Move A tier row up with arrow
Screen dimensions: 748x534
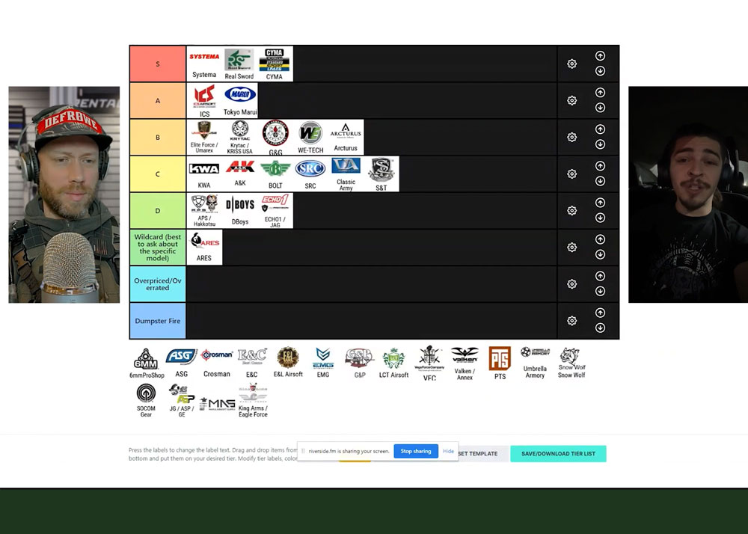[600, 93]
